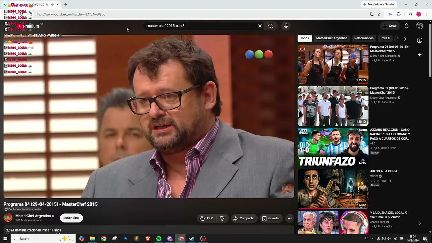This screenshot has width=432, height=243.
Task: Open the Chrome three-dot menu
Action: click(427, 14)
